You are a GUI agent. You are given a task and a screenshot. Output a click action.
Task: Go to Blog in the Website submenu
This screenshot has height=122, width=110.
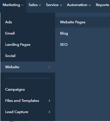coord(83,33)
